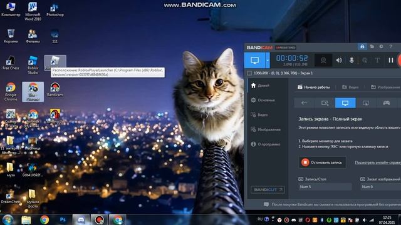Open the 111 desktop icon
The width and height of the screenshot is (401, 225).
(x=55, y=36)
